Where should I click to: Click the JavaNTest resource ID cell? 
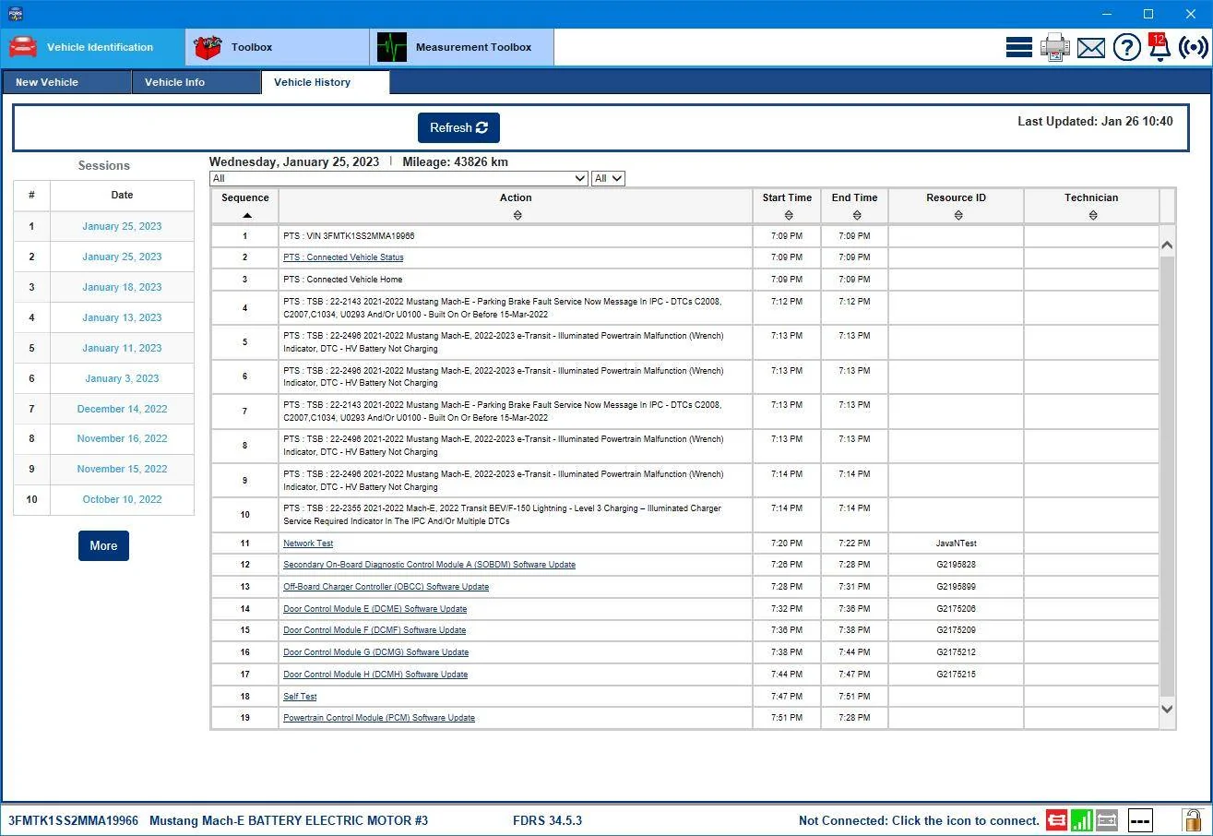956,543
